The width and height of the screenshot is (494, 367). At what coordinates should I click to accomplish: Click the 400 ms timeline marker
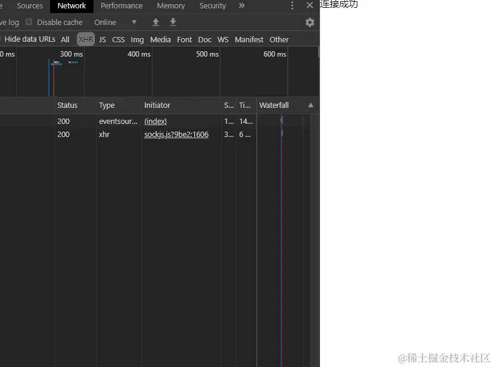pyautogui.click(x=138, y=54)
